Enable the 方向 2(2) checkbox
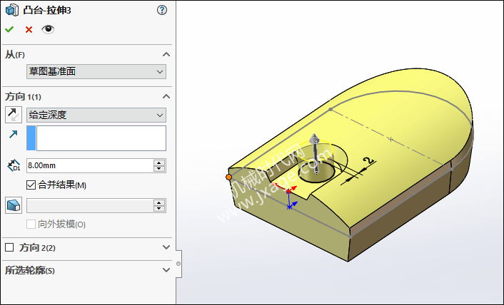The height and width of the screenshot is (305, 504). tap(9, 247)
